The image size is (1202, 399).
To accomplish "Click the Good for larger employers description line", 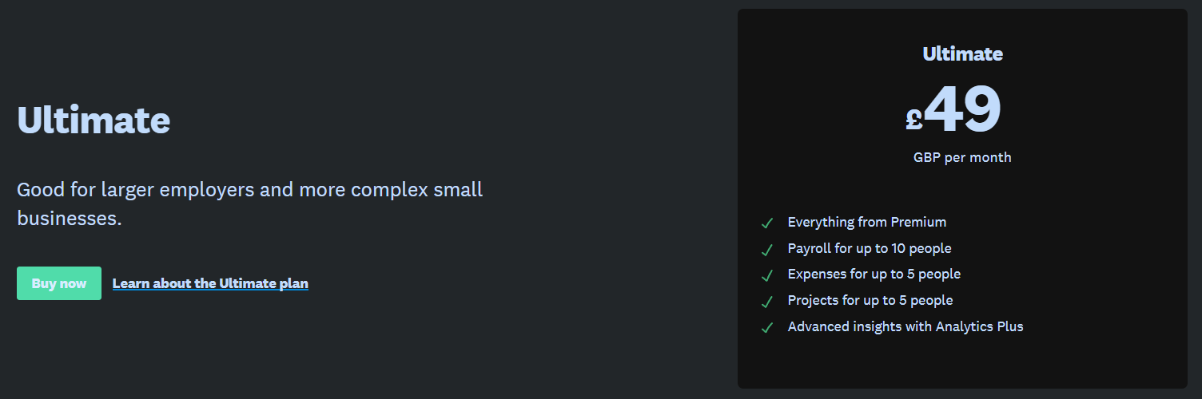I will 249,190.
